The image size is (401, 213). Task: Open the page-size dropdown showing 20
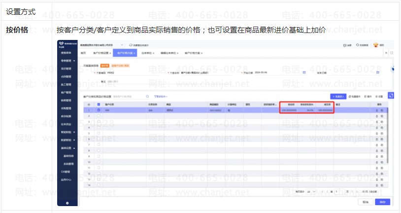[x=311, y=191]
